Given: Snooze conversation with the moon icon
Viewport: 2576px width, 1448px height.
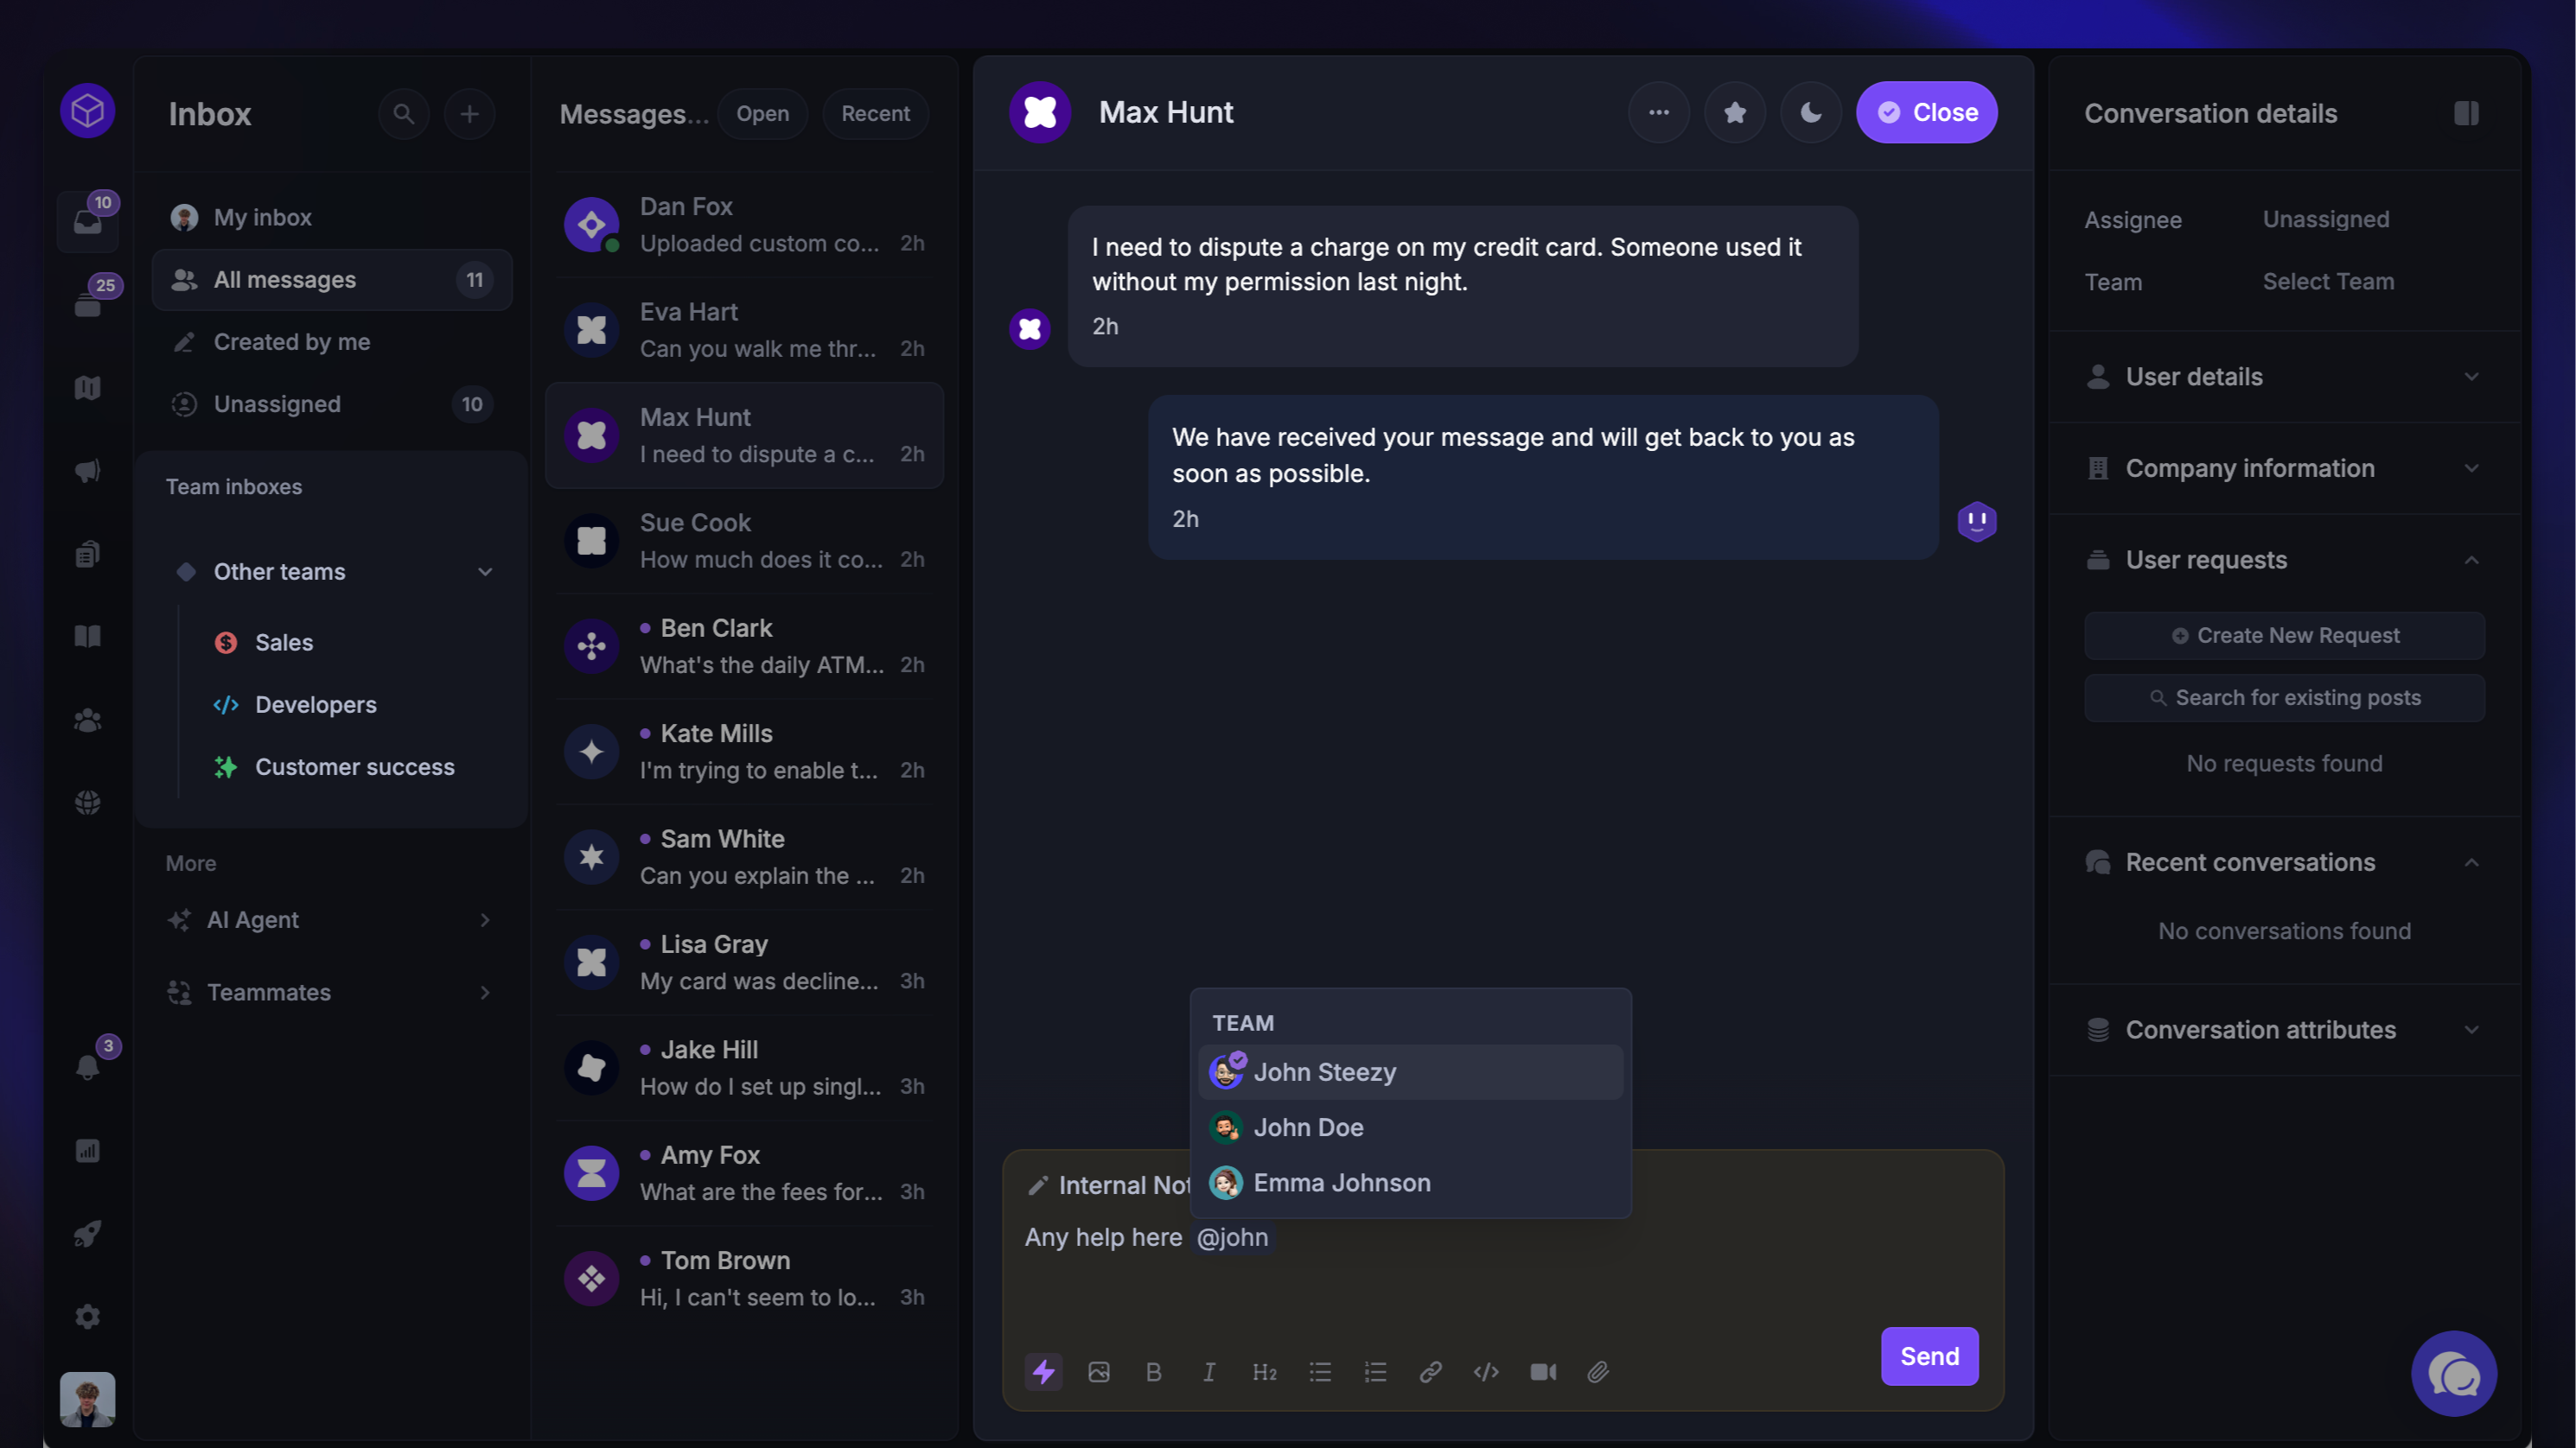Looking at the screenshot, I should [1811, 112].
